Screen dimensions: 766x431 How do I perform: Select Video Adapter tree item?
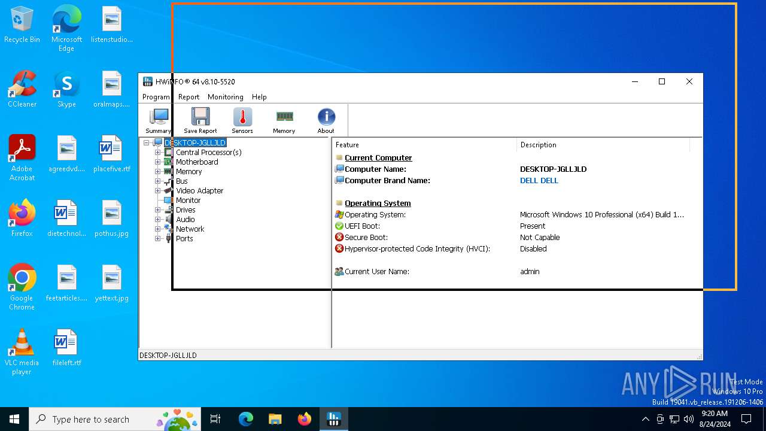[199, 191]
